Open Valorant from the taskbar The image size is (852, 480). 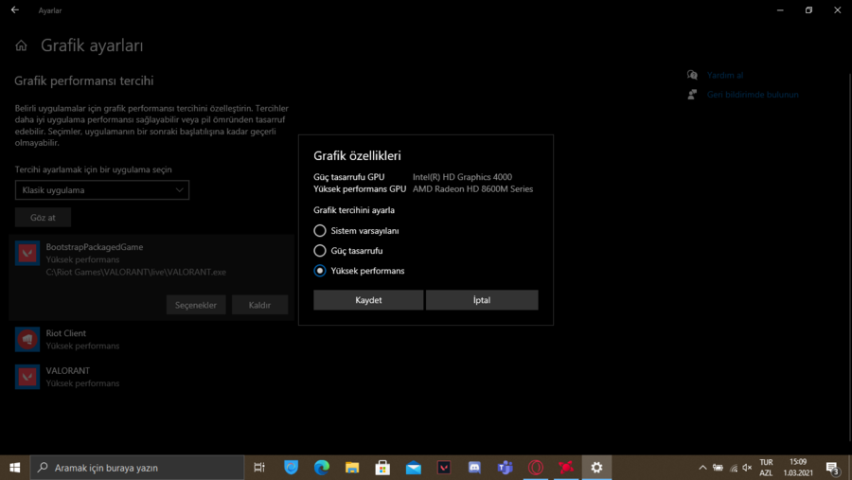444,468
